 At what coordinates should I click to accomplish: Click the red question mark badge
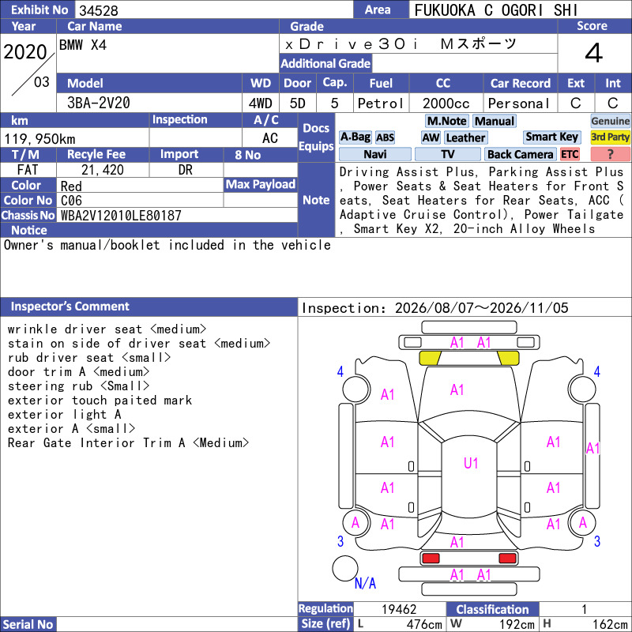pos(610,154)
